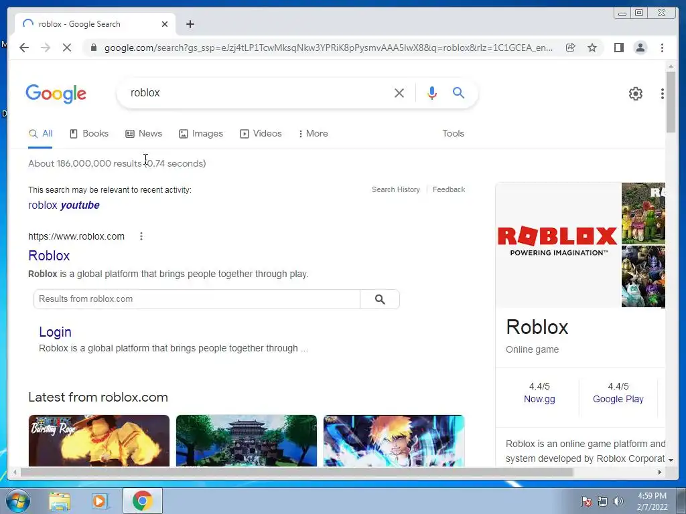Click the Chrome taskbar icon

[143, 501]
